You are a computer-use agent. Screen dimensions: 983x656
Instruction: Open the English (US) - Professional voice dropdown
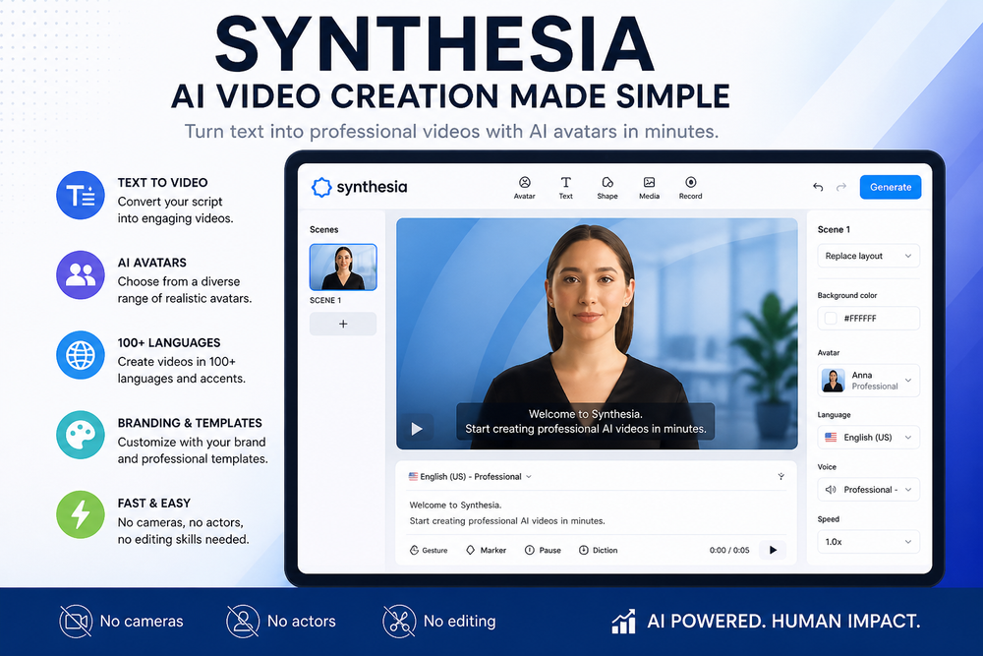470,477
